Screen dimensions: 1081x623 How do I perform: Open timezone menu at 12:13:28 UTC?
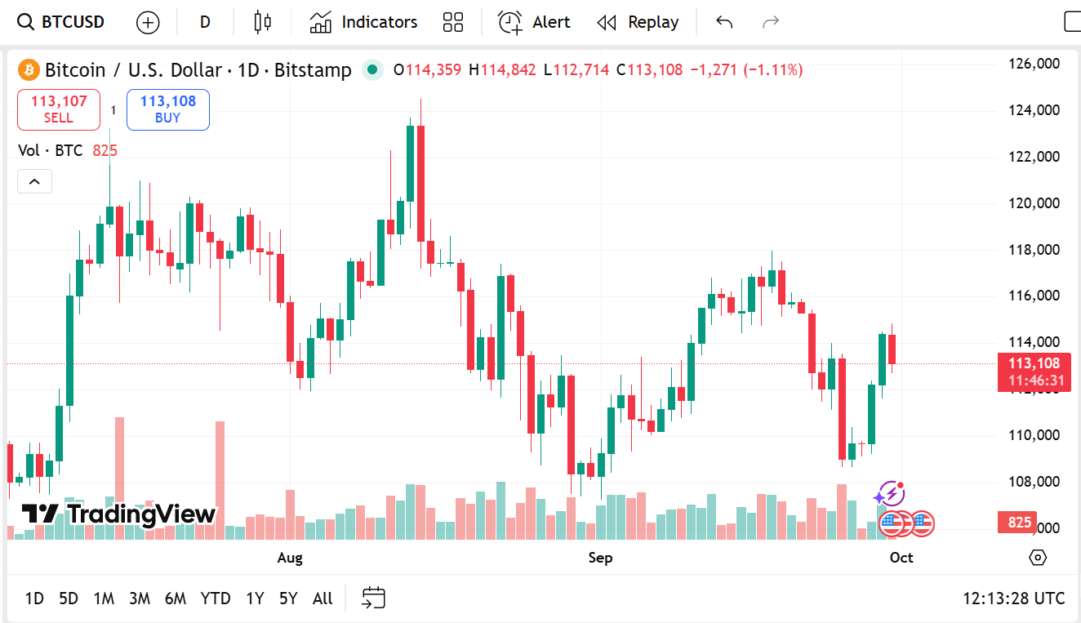(1013, 599)
